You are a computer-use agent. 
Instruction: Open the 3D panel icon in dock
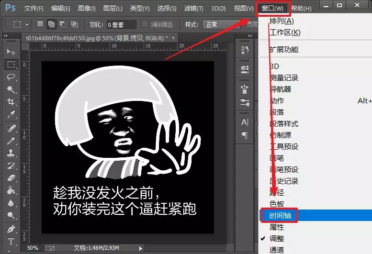pyautogui.click(x=245, y=69)
